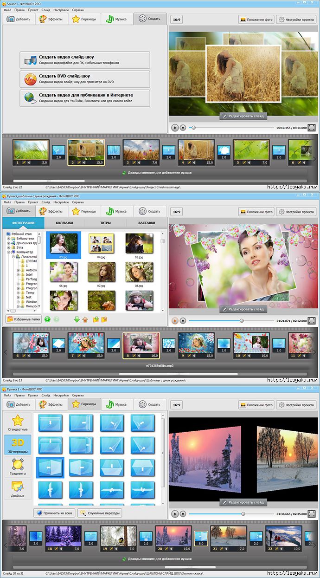Click the transitions list vertical scrollbar
This screenshot has width=320, height=578.
click(x=163, y=459)
